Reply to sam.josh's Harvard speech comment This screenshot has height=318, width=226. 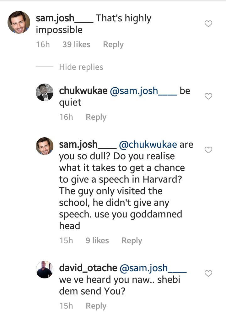tap(132, 241)
